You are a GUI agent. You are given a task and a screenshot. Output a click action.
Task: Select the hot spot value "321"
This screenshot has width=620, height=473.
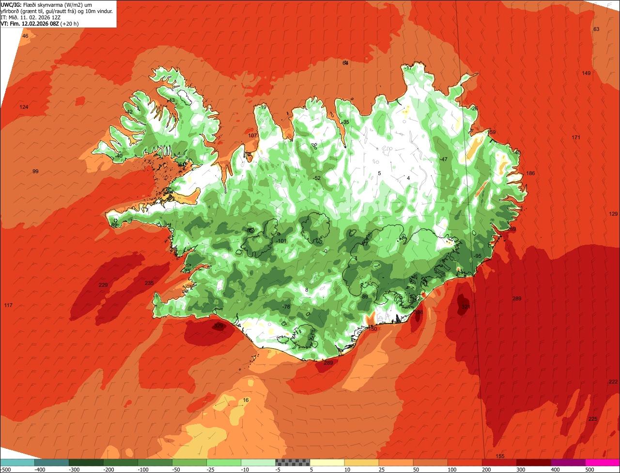(465, 307)
